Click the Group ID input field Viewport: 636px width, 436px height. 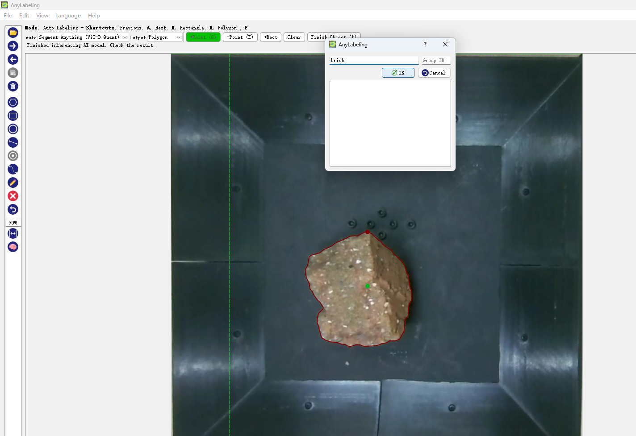tap(435, 60)
